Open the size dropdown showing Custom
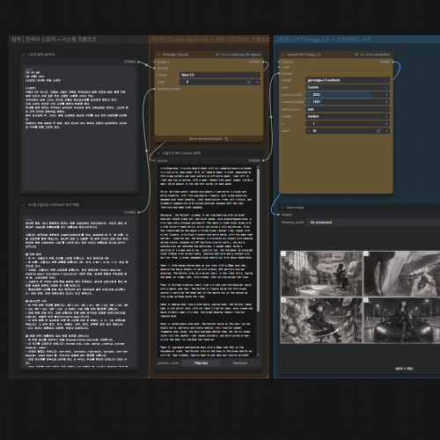 (x=348, y=87)
